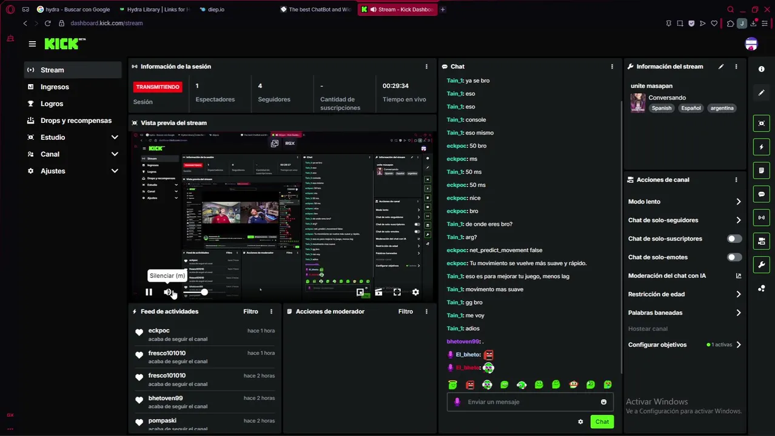Toggle session info broadcast widget in sidebar
This screenshot has height=436, width=775.
pyautogui.click(x=762, y=217)
